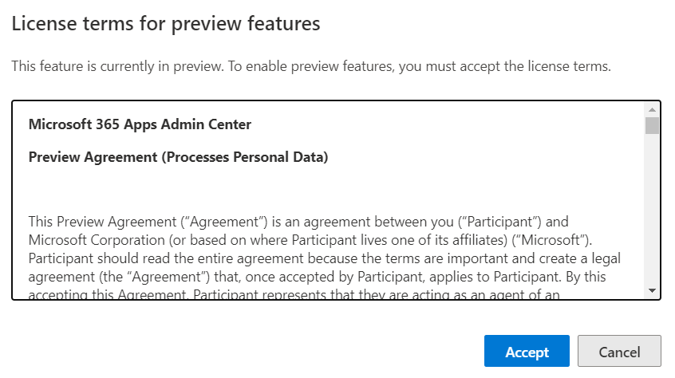Click the scrollbar down arrow
This screenshot has height=378, width=675.
click(652, 291)
